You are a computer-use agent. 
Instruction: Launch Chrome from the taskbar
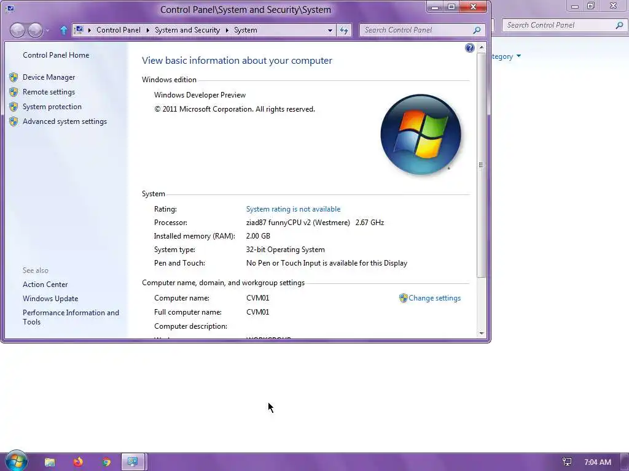[106, 462]
